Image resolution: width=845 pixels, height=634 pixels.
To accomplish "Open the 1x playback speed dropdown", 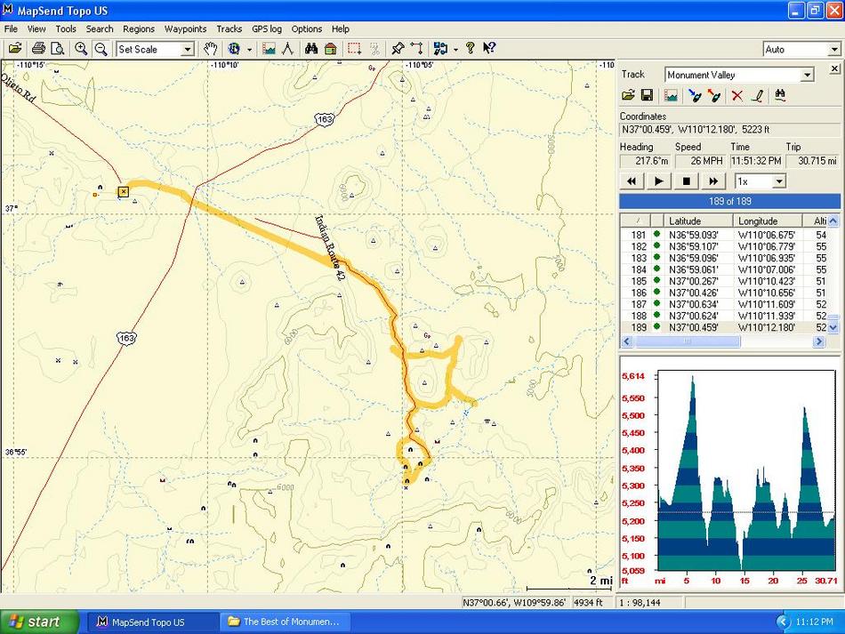I will click(778, 181).
